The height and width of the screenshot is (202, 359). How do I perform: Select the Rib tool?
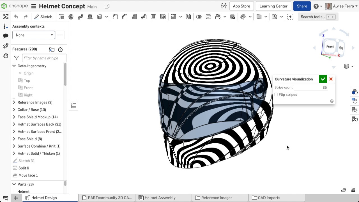pyautogui.click(x=144, y=17)
